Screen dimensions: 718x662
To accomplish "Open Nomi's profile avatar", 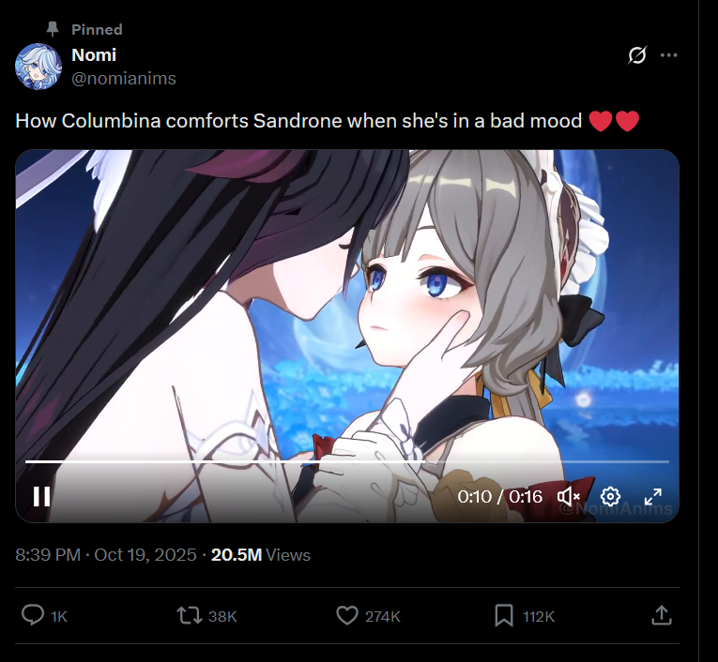I will click(x=38, y=67).
